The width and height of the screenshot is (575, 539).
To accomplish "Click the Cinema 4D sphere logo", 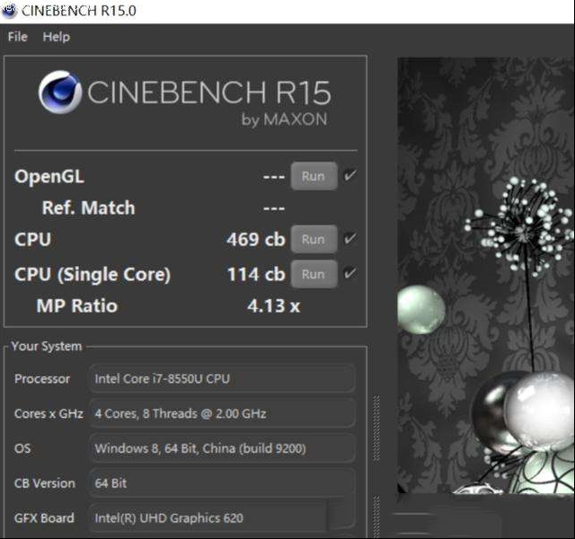I will (x=60, y=92).
